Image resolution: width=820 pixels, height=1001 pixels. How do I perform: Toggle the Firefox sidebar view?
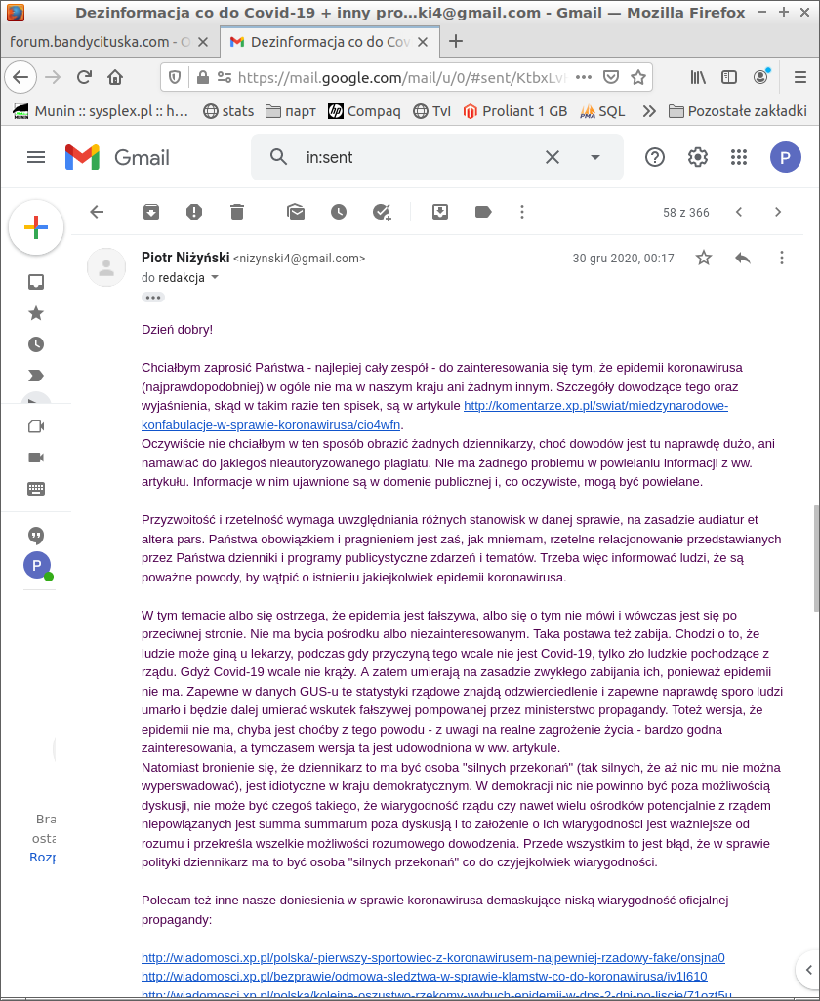728,77
